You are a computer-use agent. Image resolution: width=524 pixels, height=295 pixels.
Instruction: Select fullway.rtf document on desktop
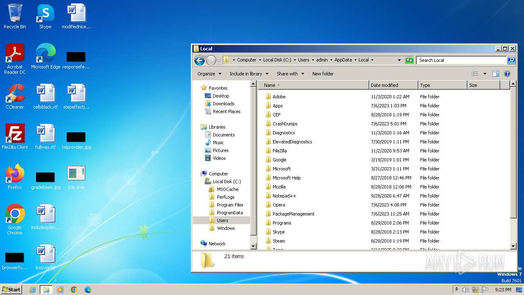(x=45, y=137)
